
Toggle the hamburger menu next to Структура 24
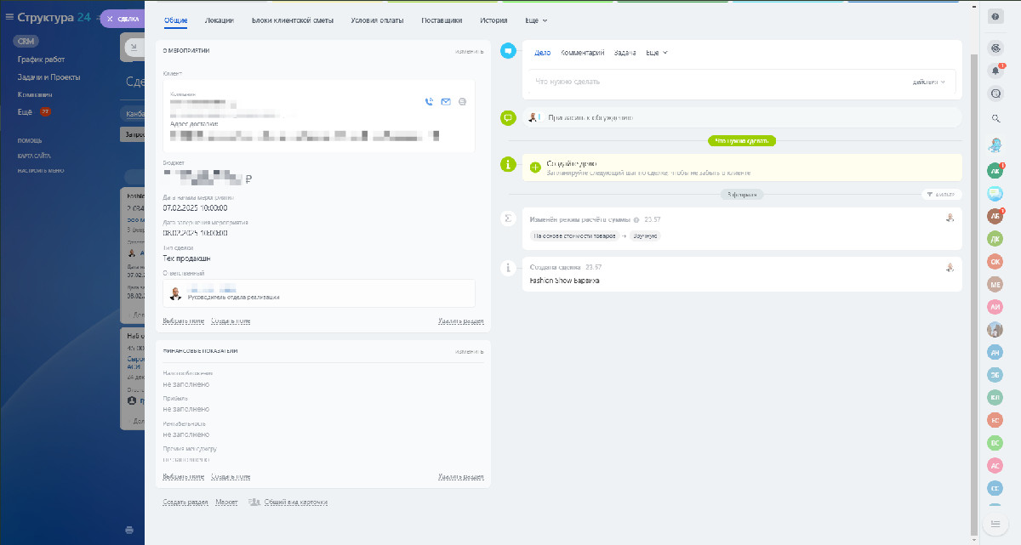[9, 17]
